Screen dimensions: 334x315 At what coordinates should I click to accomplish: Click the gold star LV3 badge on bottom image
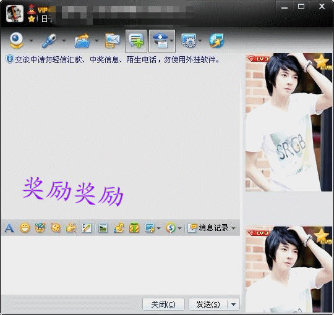(x=322, y=236)
